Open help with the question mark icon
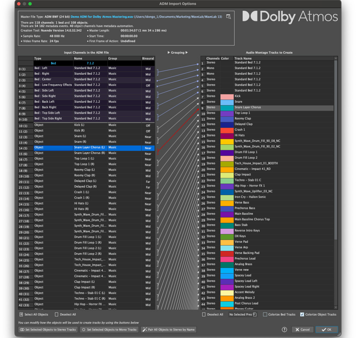Screen dimensions: 356x338 tap(284, 330)
